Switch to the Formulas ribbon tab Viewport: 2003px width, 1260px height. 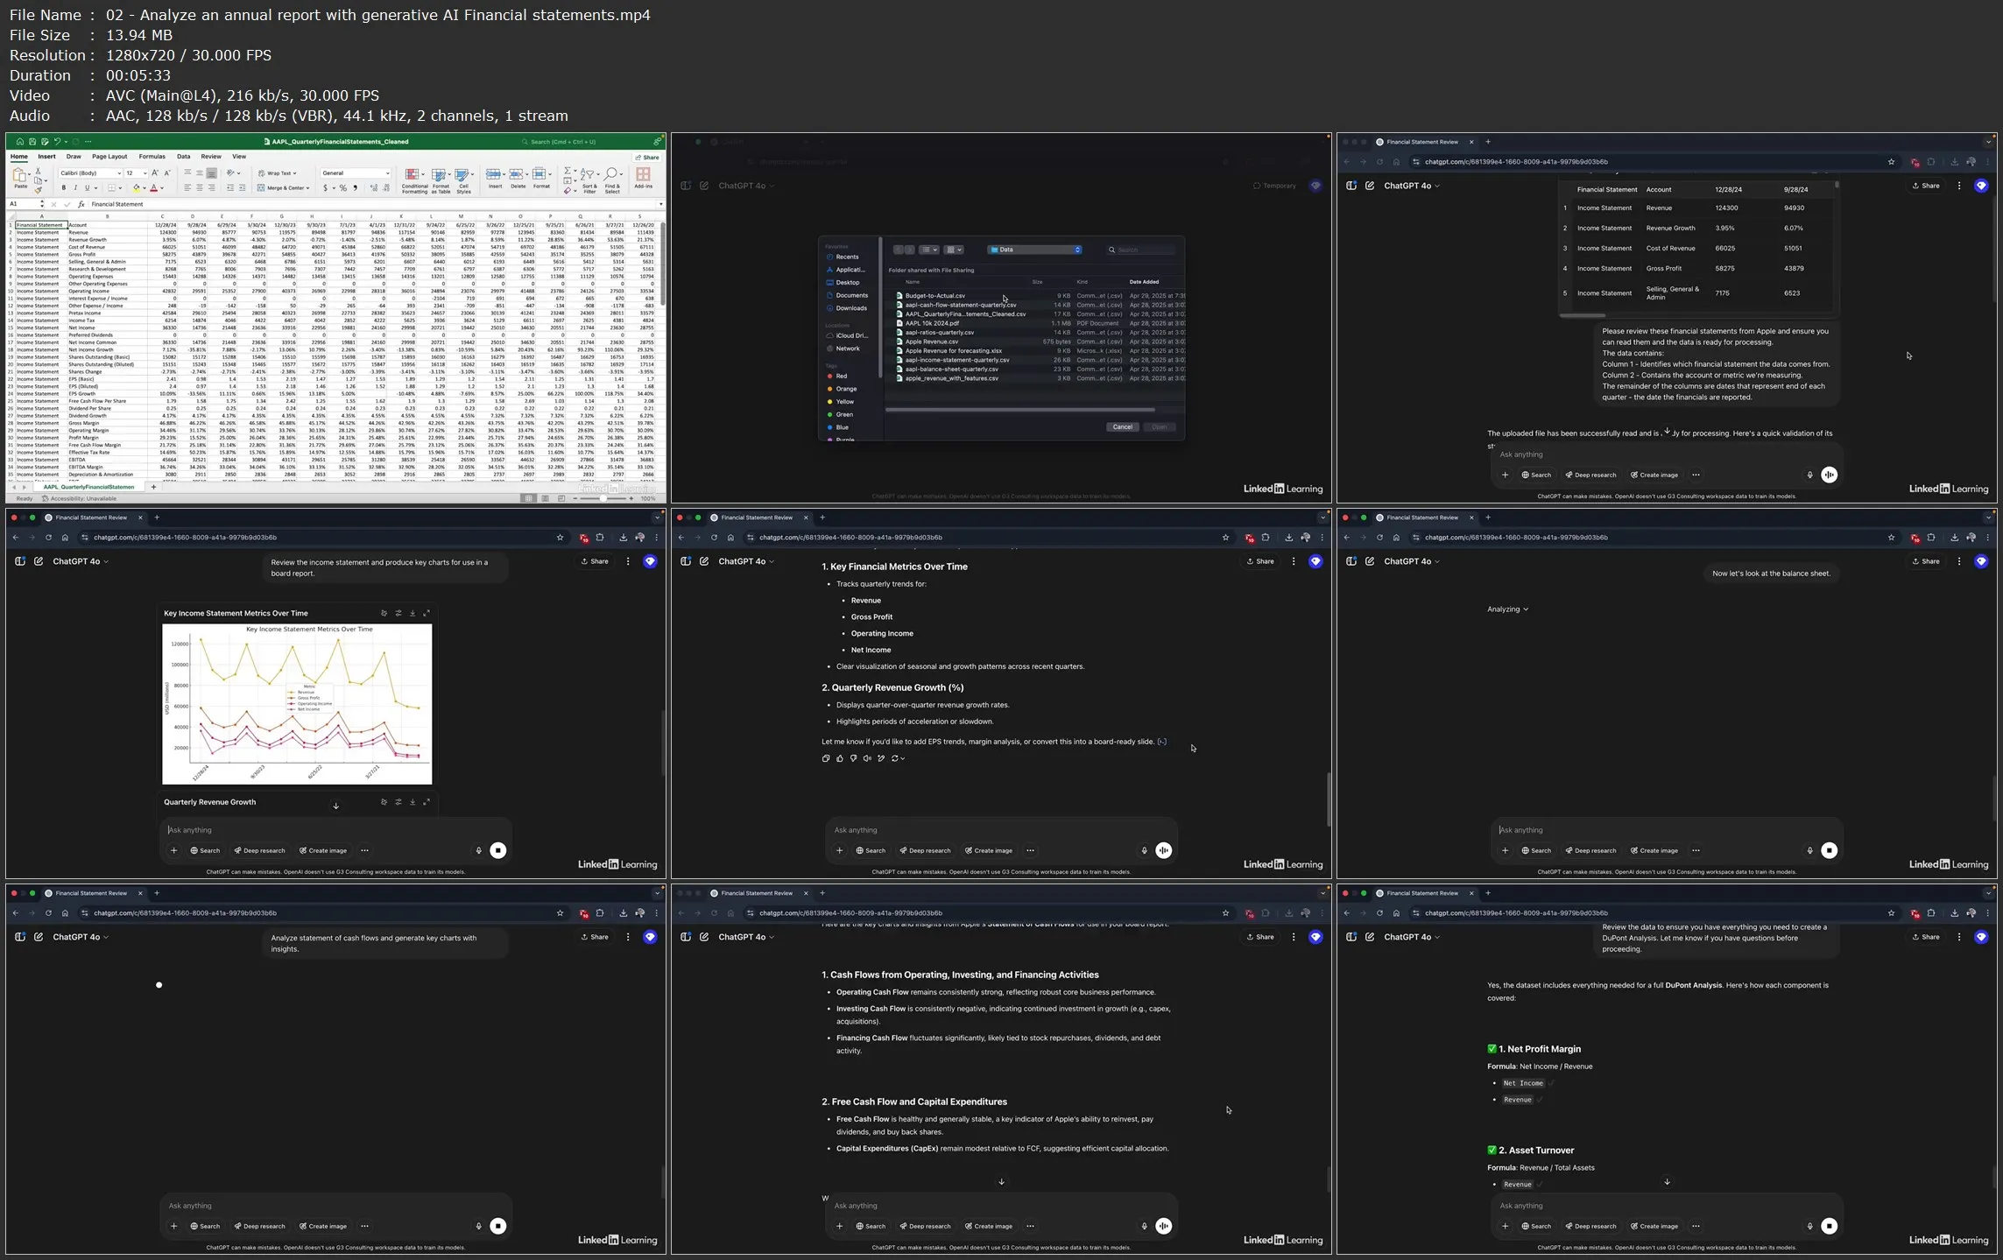click(152, 157)
